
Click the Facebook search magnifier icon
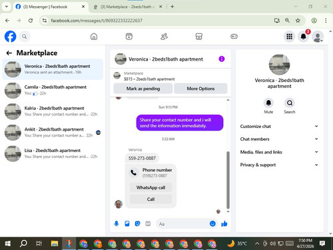pos(25,37)
